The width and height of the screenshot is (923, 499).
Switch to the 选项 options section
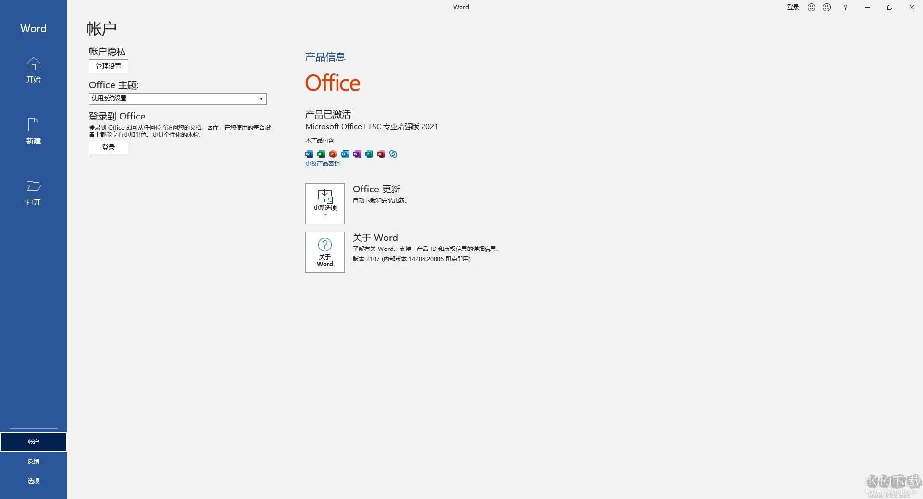coord(33,481)
